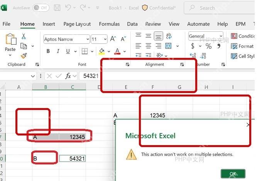
Task: Open Format as Table menu
Action: tap(242, 46)
